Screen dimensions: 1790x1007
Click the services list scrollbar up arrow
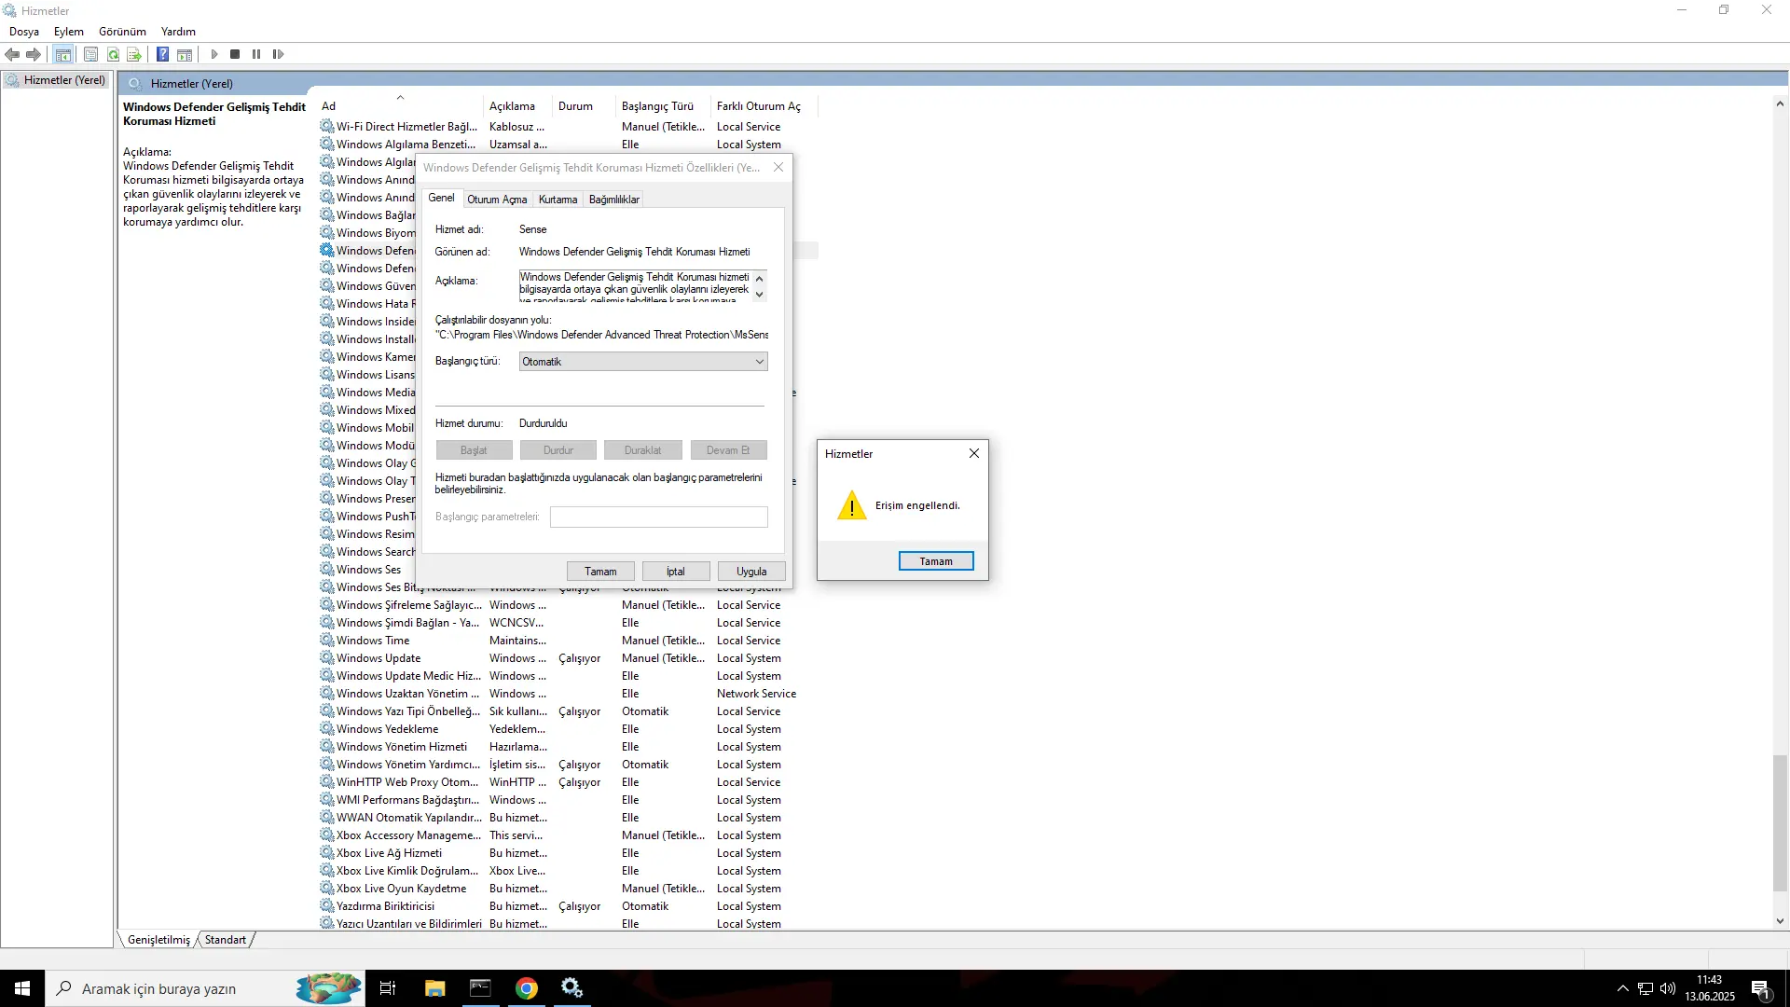[1780, 104]
